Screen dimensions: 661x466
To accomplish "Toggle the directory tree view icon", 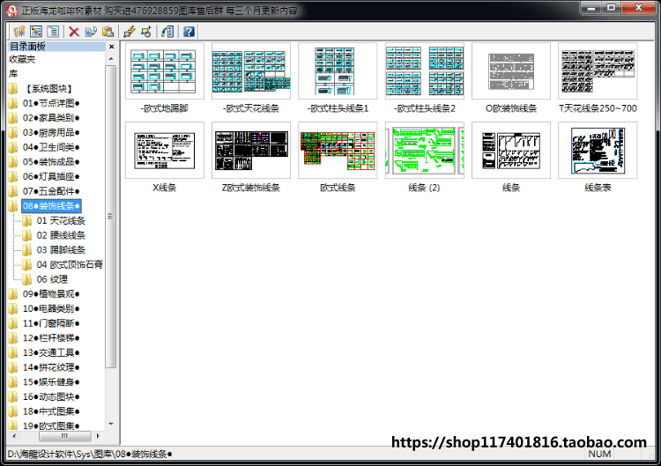I will 36,32.
